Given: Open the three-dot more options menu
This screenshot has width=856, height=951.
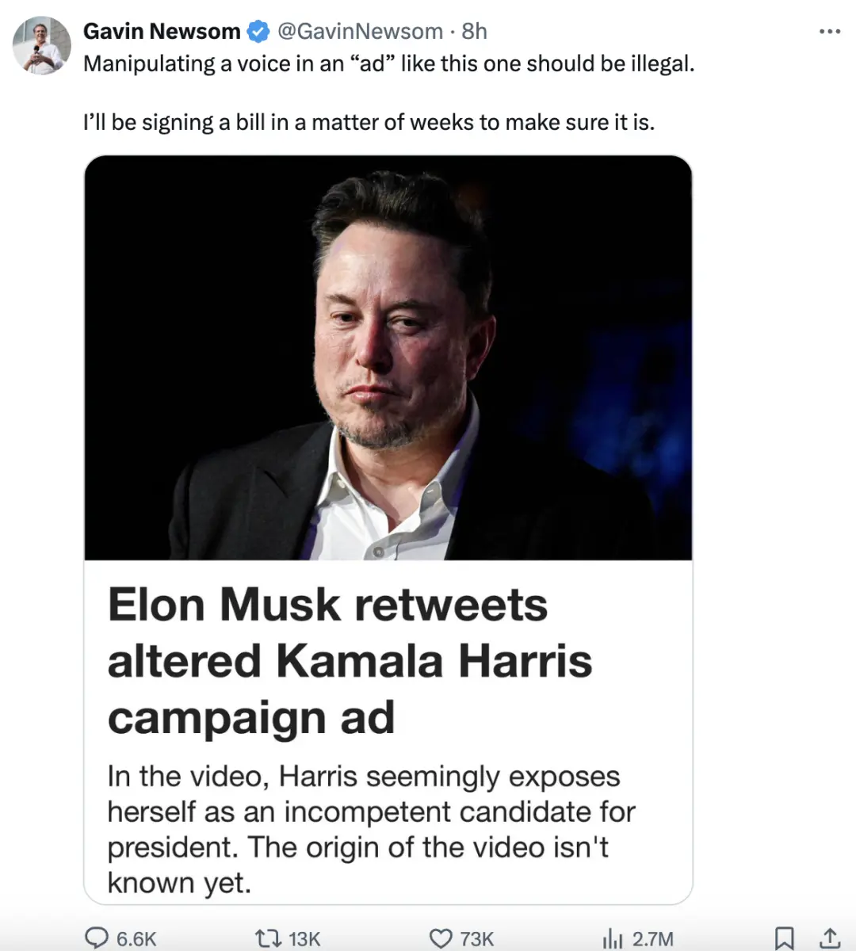Looking at the screenshot, I should [x=829, y=32].
